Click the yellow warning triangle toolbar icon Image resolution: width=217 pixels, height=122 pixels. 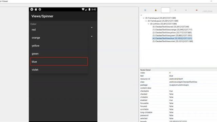(x=156, y=10)
